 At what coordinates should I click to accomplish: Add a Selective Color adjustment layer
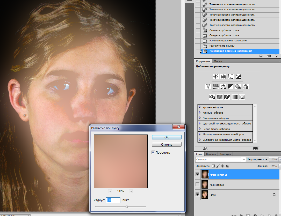(x=242, y=97)
